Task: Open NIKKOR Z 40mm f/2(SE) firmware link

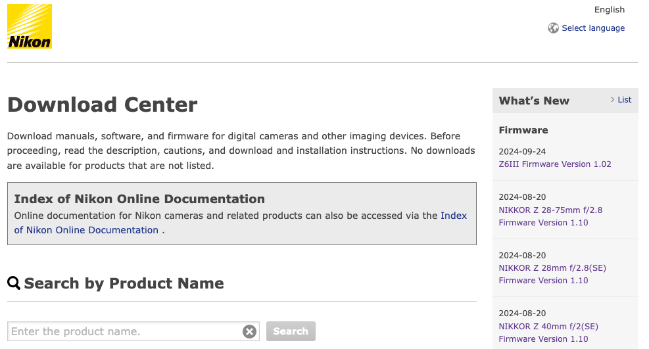Action: (x=548, y=333)
